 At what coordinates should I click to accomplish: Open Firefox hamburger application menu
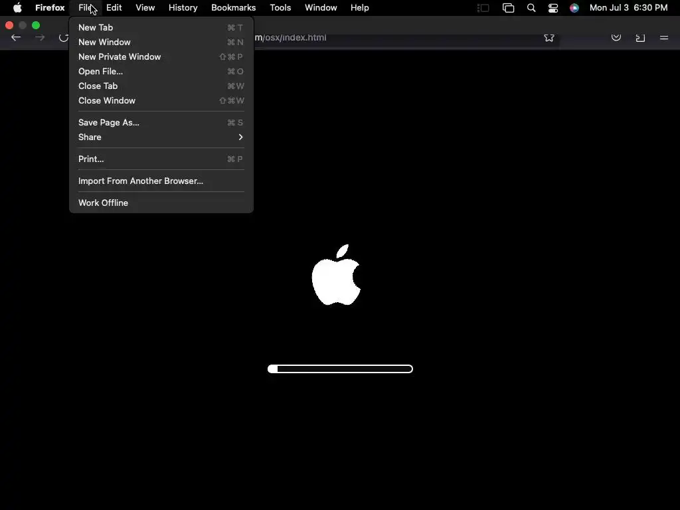tap(664, 38)
